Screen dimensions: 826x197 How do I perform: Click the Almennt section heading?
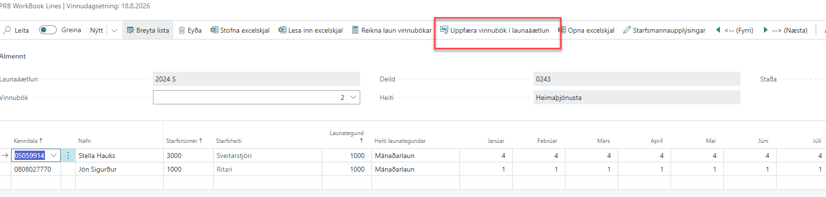[13, 56]
